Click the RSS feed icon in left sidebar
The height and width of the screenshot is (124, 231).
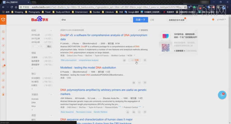point(3,52)
